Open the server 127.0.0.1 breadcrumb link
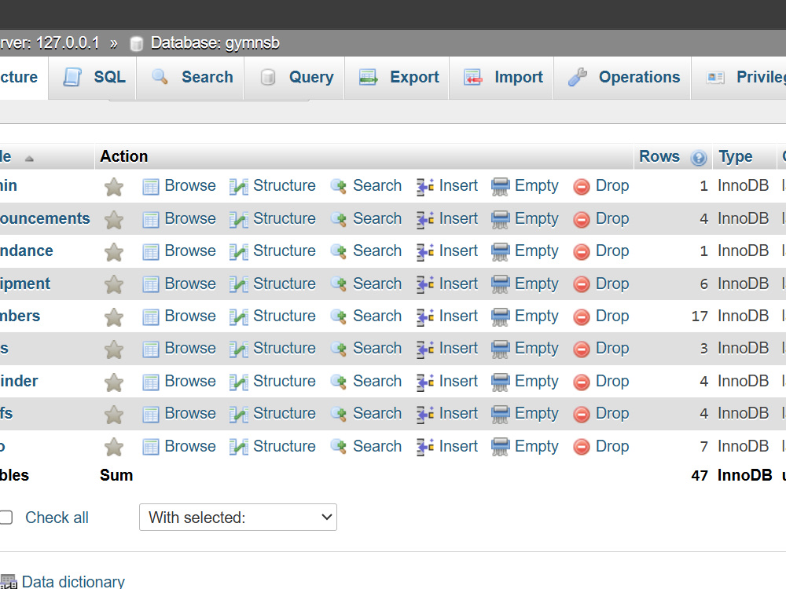Viewport: 786px width, 589px height. pos(49,43)
